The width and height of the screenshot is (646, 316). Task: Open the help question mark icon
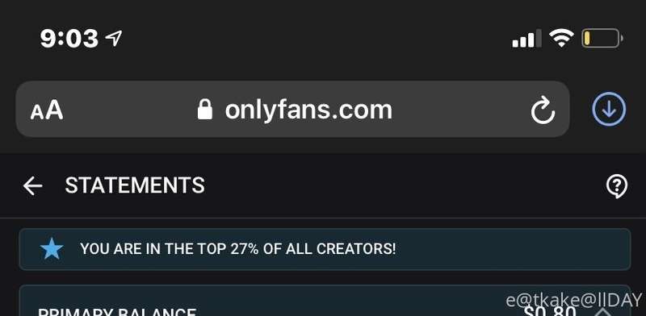pos(617,186)
